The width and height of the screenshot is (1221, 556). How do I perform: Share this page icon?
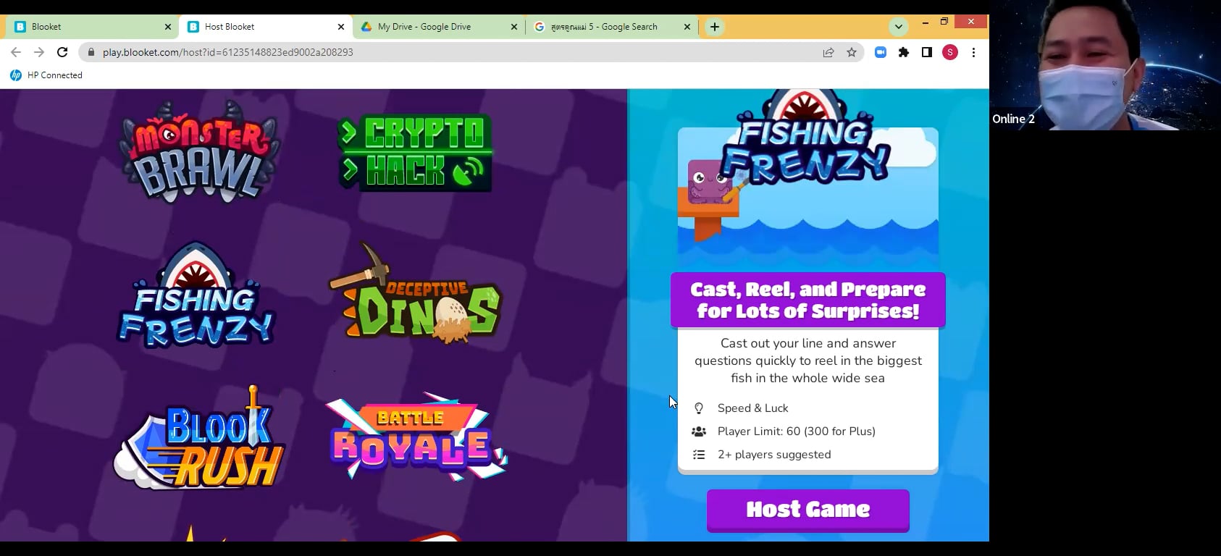[x=828, y=52]
